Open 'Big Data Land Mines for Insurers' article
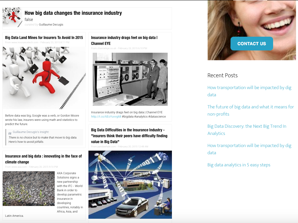 pos(44,38)
